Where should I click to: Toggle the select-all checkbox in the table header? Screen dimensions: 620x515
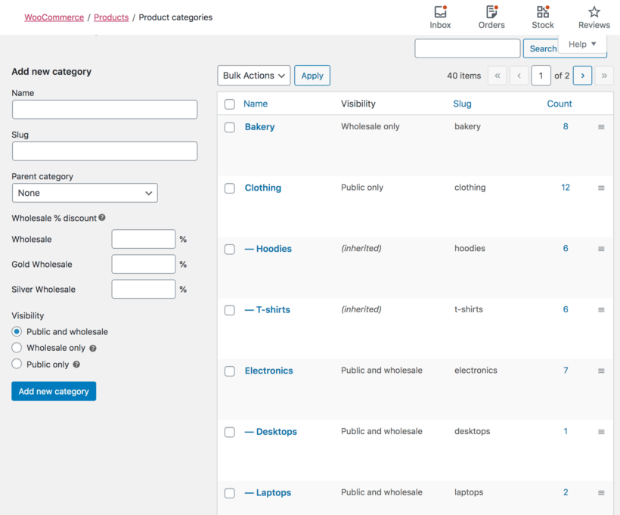(x=229, y=104)
